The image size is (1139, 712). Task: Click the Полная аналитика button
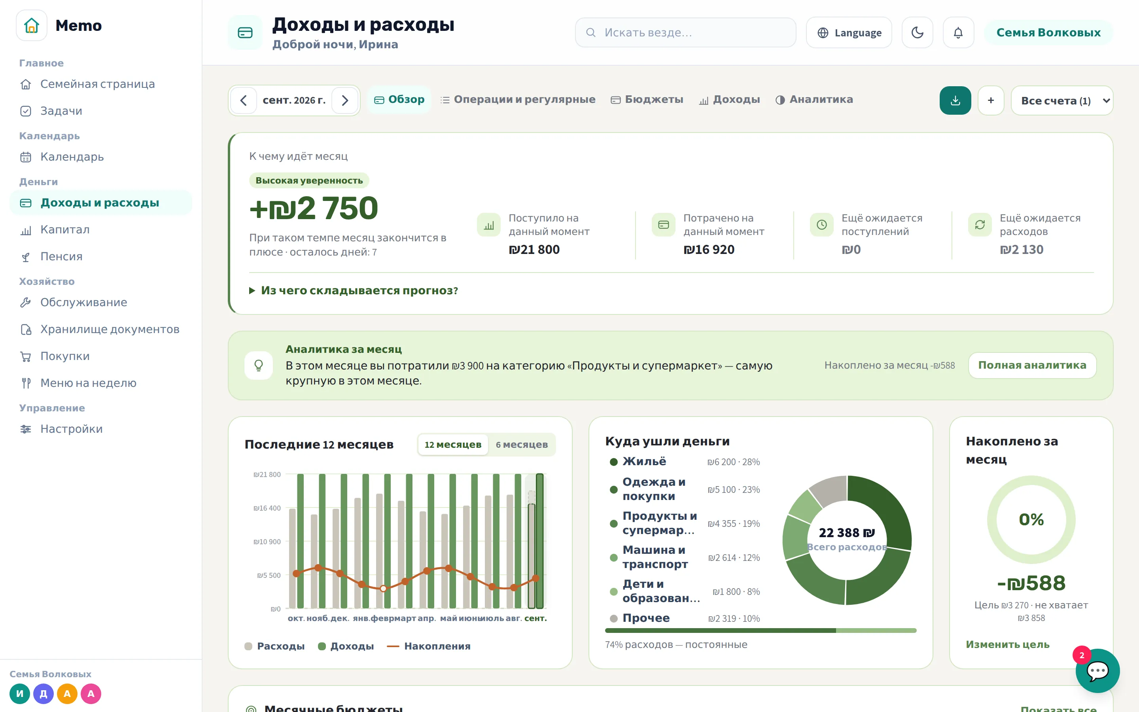(x=1032, y=365)
